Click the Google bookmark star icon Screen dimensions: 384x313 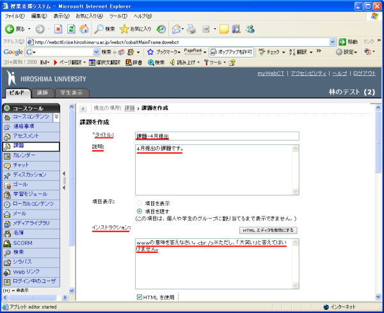click(150, 52)
